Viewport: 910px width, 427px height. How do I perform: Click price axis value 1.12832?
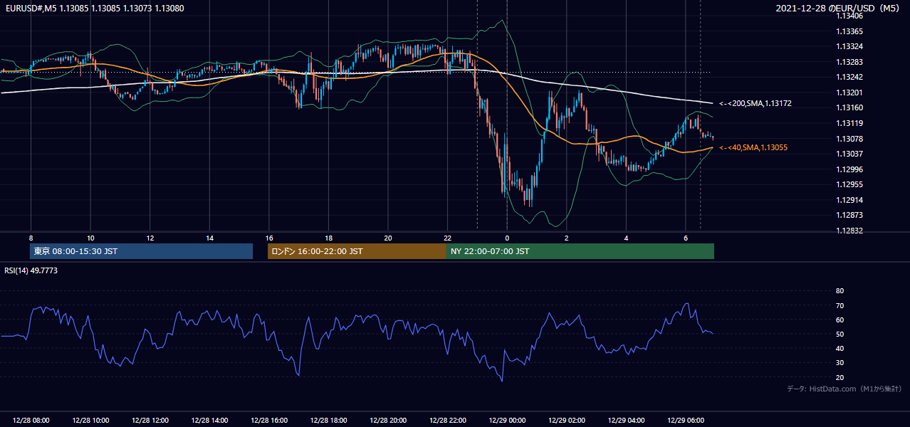(x=849, y=231)
